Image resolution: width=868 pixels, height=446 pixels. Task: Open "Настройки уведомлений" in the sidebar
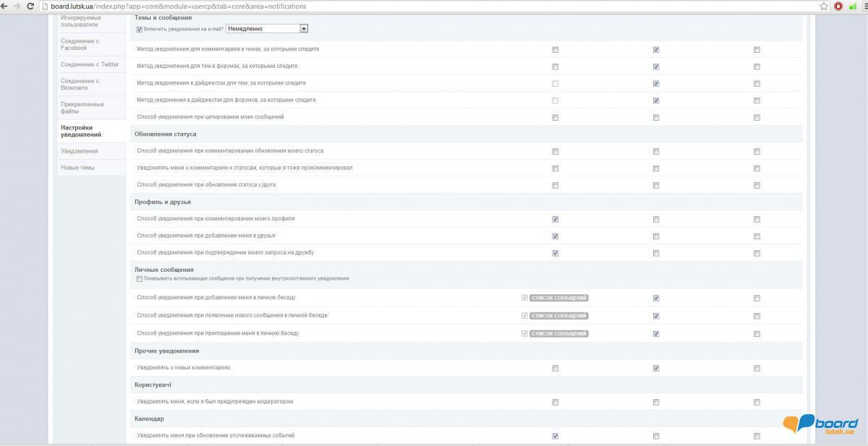[81, 131]
